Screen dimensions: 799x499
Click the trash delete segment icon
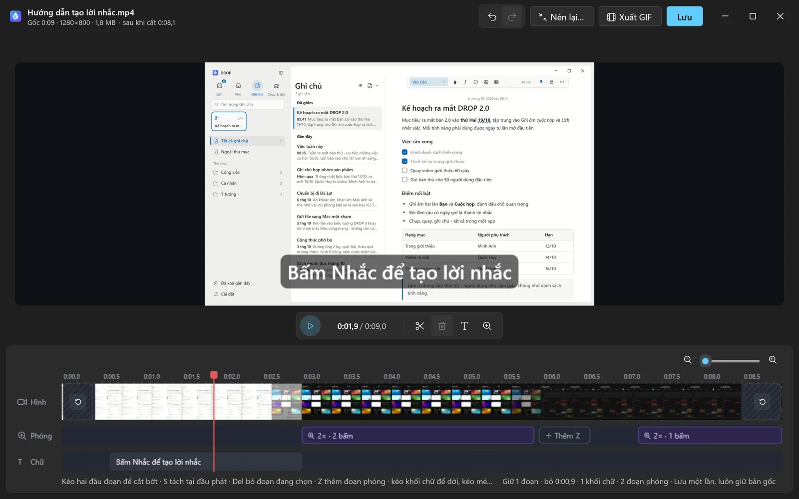point(442,326)
